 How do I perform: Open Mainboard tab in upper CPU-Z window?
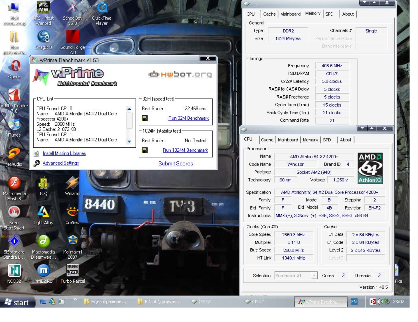[x=290, y=14]
